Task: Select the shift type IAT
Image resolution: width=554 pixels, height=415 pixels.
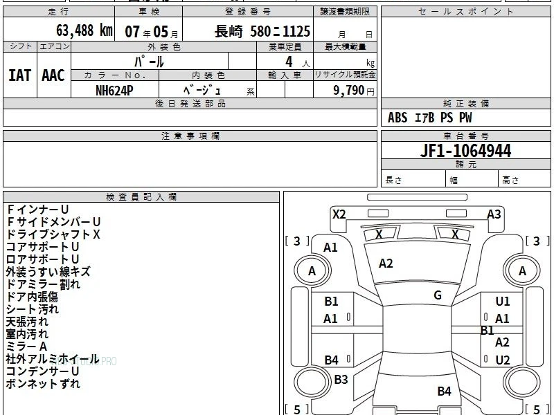Action: [x=20, y=75]
